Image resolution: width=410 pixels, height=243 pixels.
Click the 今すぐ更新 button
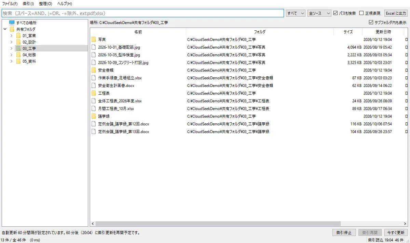tap(396, 232)
